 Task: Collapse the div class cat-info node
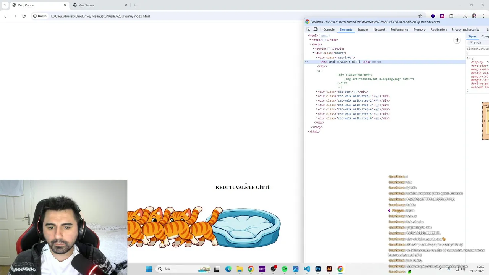coord(316,57)
